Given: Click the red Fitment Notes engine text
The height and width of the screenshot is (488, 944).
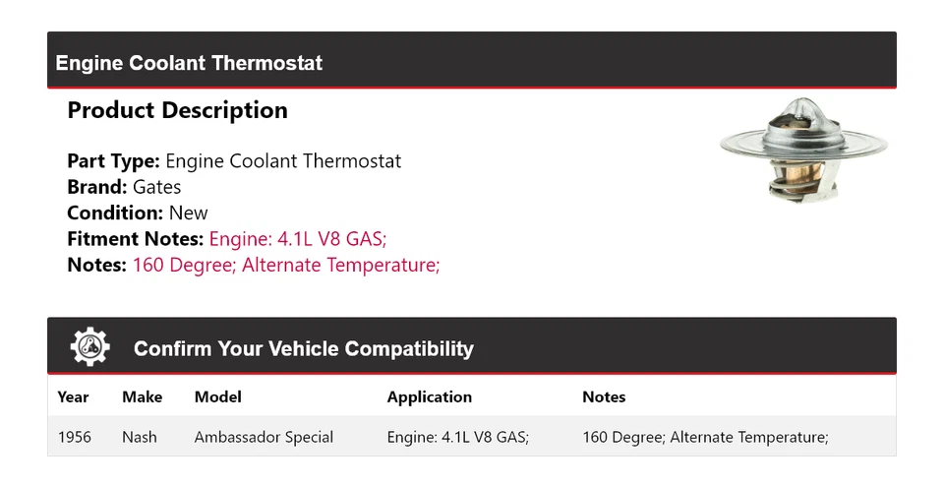Looking at the screenshot, I should point(305,238).
